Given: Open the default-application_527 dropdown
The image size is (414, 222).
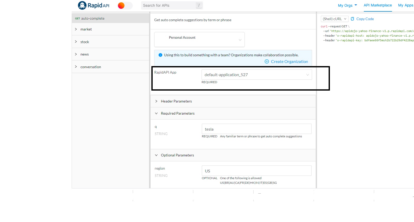Looking at the screenshot, I should (x=257, y=75).
